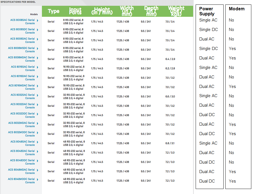Click the arrow beside ACS 8008SAC Serial Console
Image resolution: width=253 pixels, height=194 pixels.
click(x=37, y=20)
